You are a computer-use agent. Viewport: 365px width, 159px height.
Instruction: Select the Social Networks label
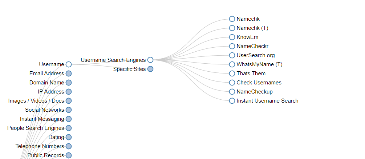point(44,110)
